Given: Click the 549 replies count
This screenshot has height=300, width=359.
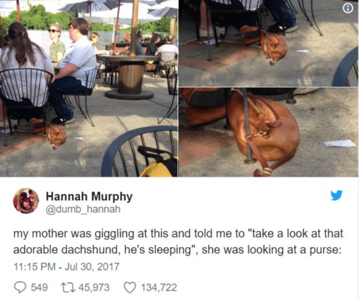Looking at the screenshot, I should pyautogui.click(x=39, y=287).
